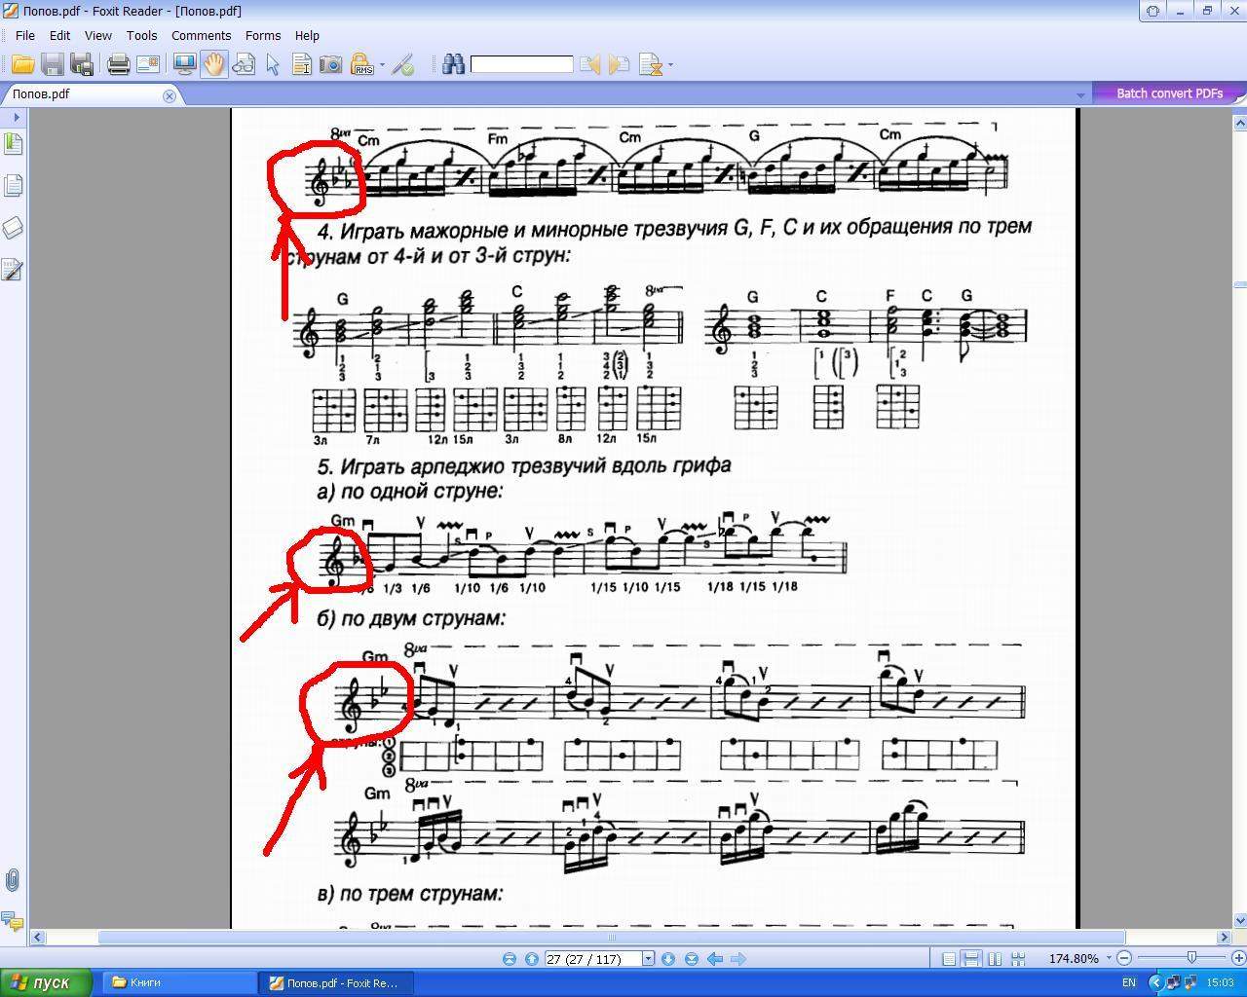
Task: Open the Pages thumbnails panel
Action: [13, 185]
